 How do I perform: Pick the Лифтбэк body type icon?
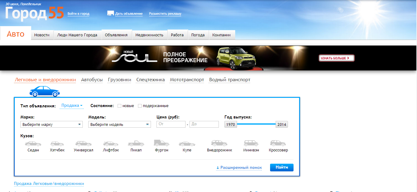(x=111, y=144)
